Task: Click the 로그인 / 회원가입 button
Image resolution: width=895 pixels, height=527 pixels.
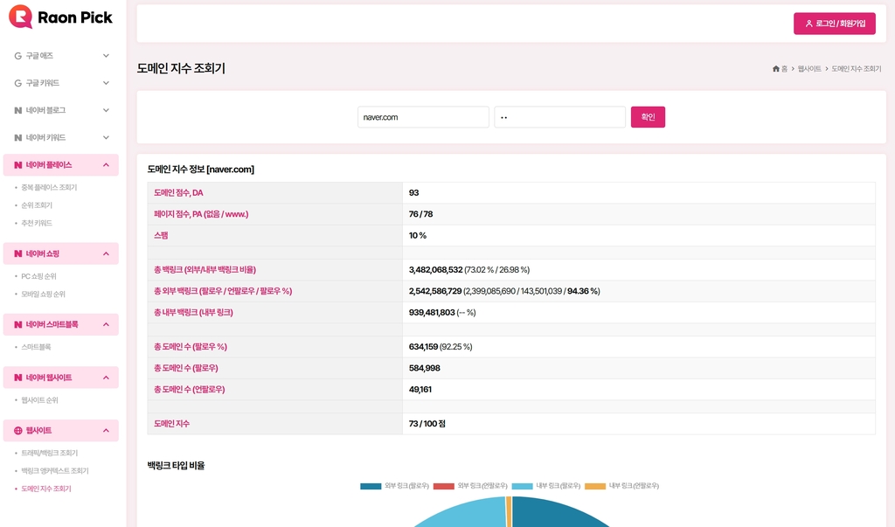Action: (835, 24)
